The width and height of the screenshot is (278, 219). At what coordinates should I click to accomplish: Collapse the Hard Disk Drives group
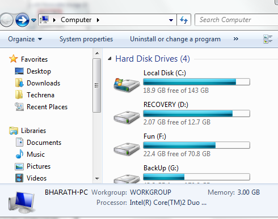tap(109, 59)
